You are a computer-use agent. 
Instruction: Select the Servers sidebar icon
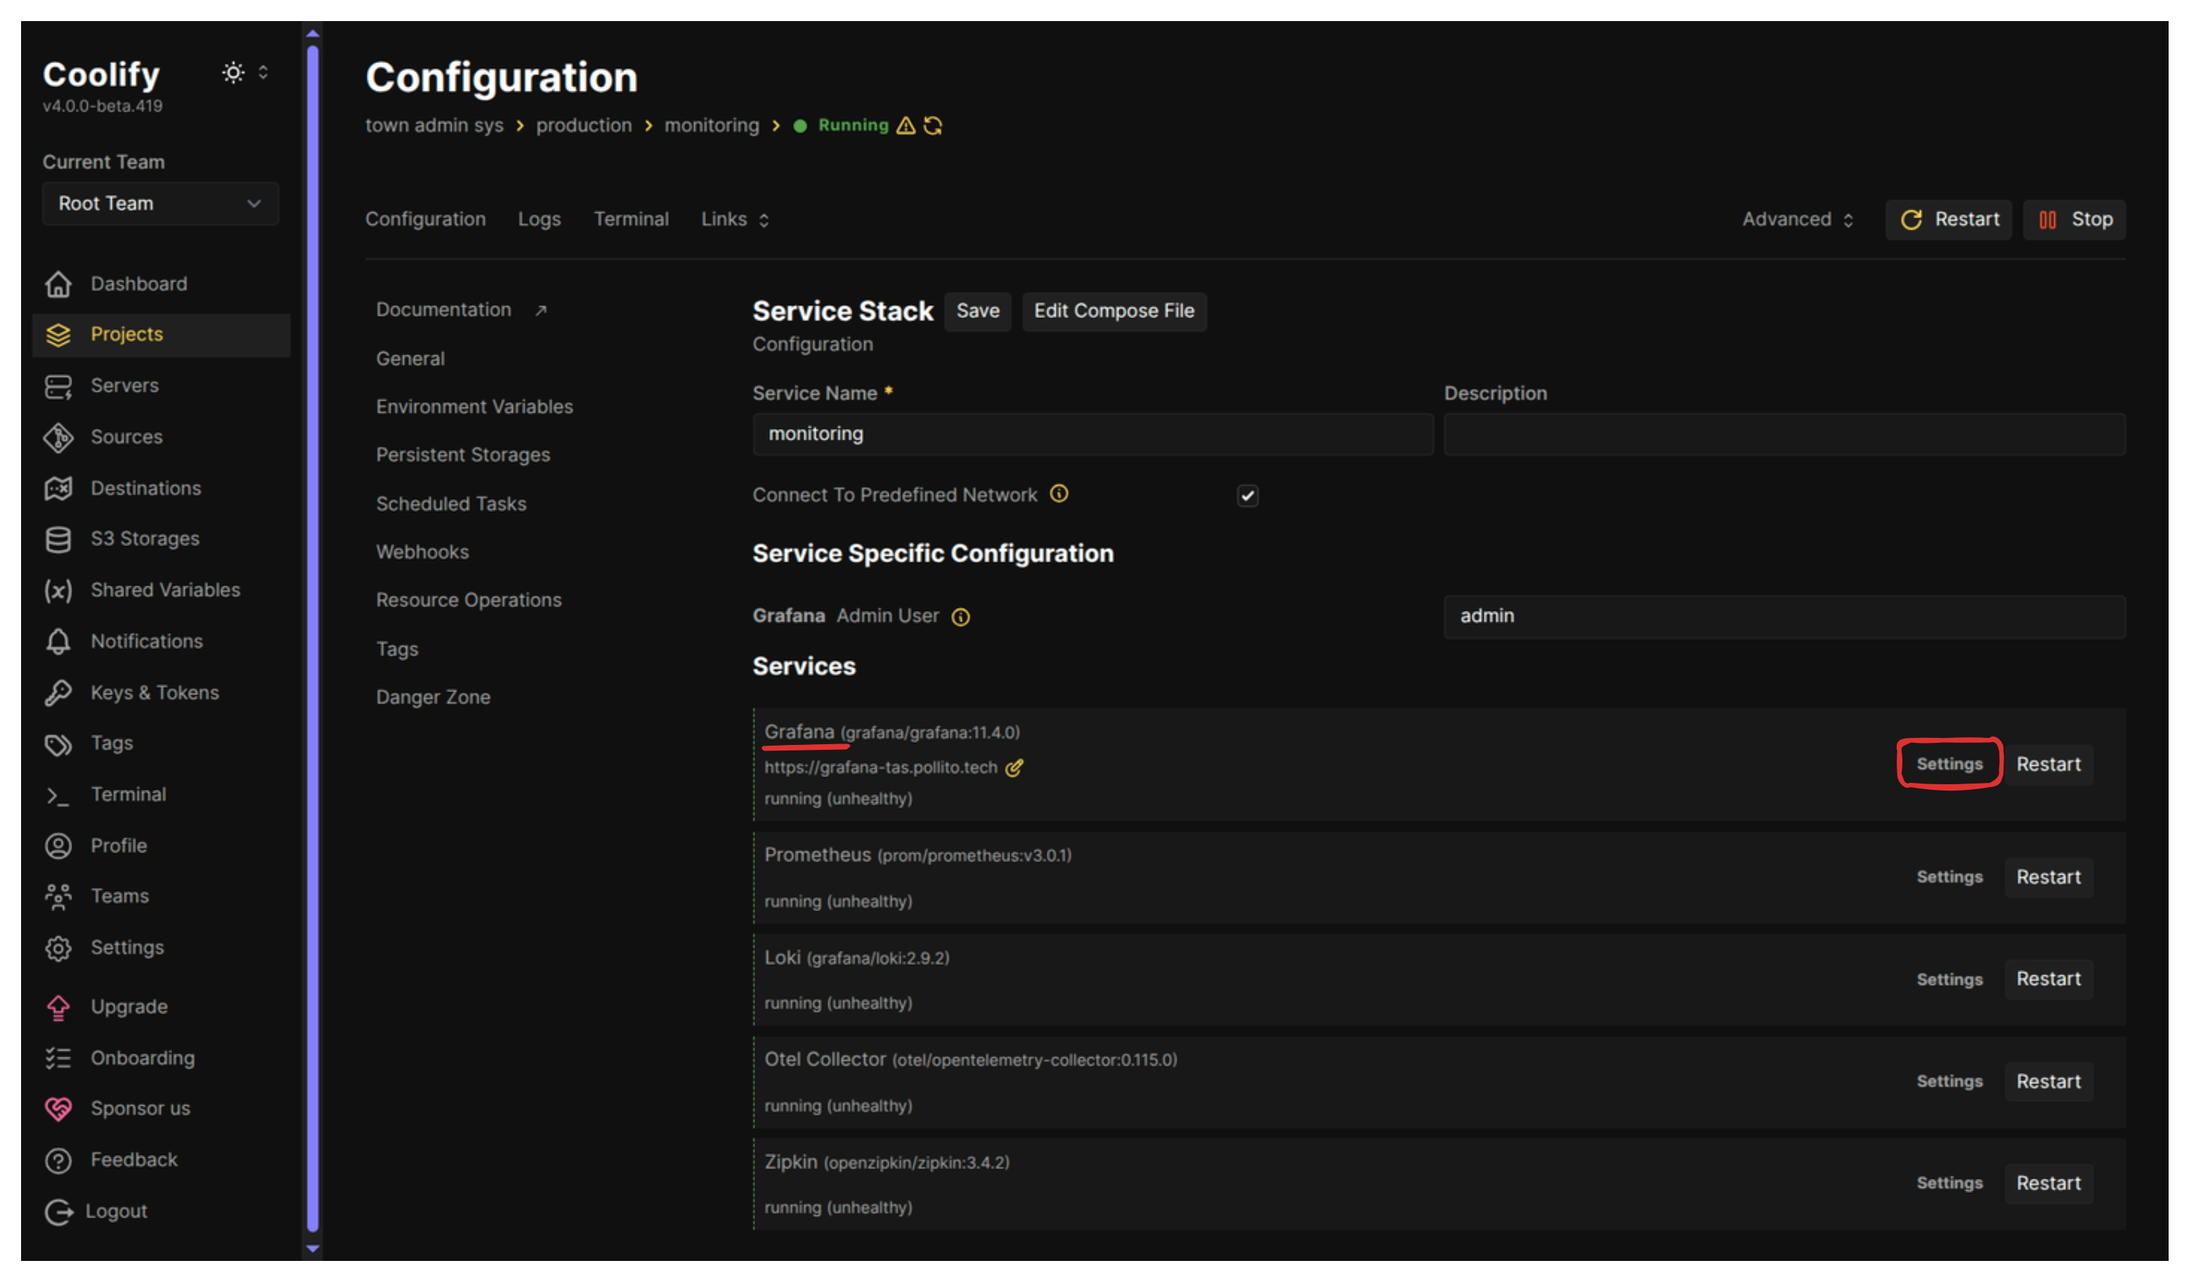[58, 385]
